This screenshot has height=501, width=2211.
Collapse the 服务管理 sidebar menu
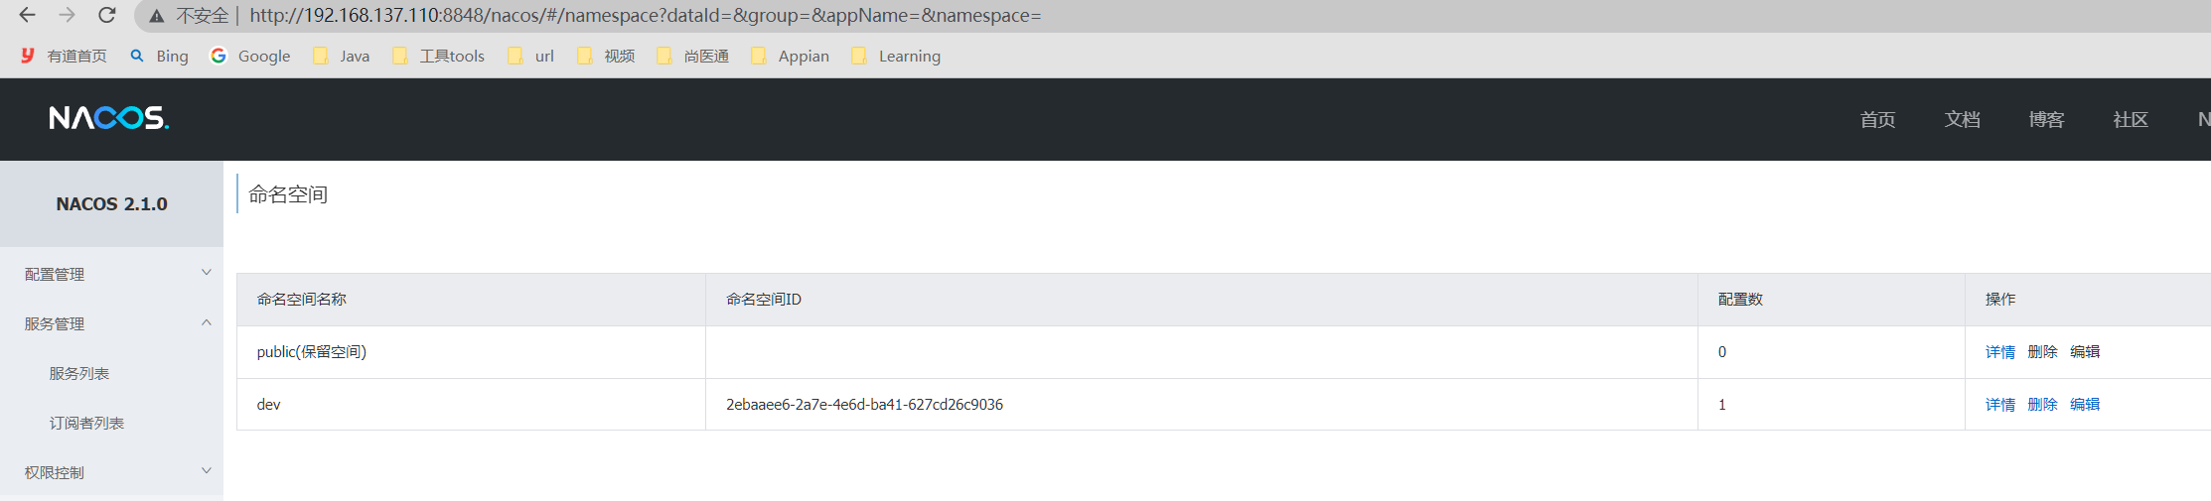111,323
